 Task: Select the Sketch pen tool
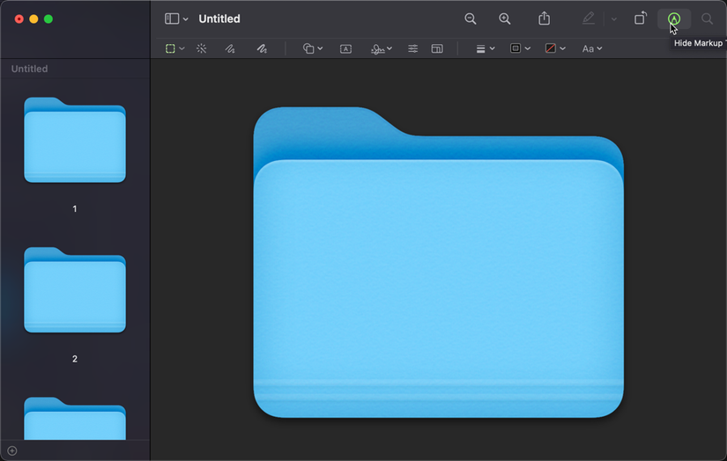230,49
